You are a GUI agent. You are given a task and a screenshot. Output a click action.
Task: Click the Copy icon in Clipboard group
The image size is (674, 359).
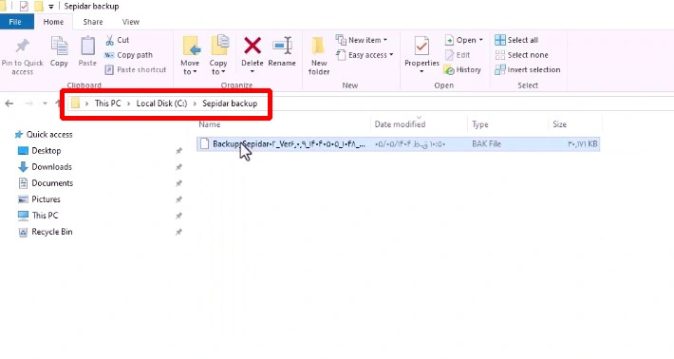(x=59, y=47)
